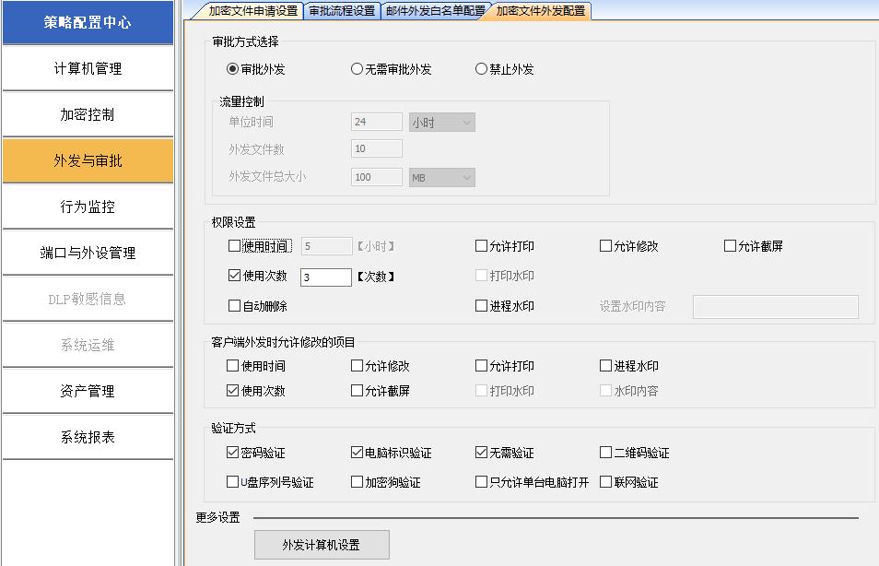
Task: Disable the 无需验证 checkbox
Action: coord(480,453)
